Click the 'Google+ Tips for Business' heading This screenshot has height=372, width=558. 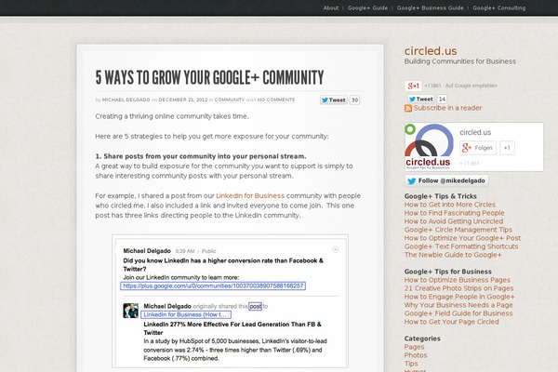[x=447, y=272]
